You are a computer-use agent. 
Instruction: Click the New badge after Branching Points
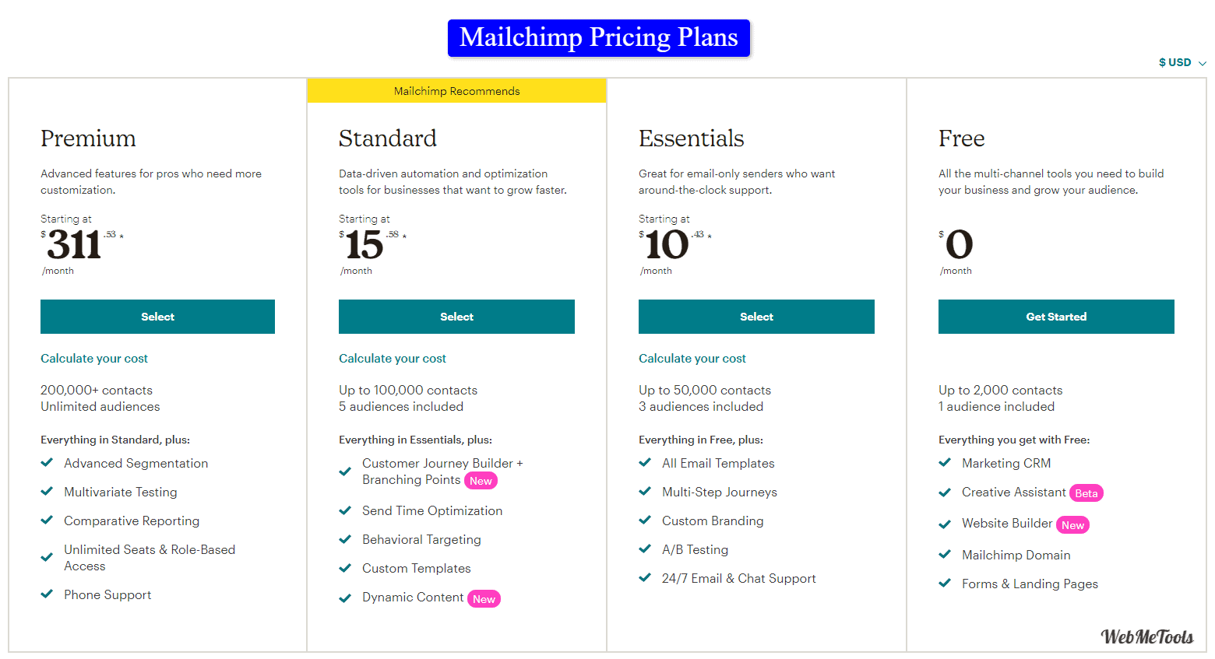point(481,481)
